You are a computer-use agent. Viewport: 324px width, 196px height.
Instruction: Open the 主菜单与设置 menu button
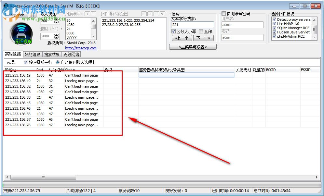pyautogui.click(x=193, y=46)
